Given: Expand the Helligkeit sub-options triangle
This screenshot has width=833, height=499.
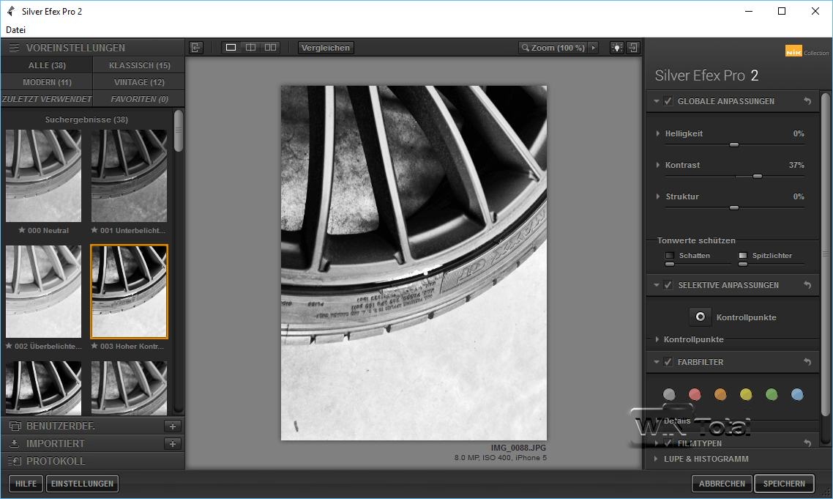Looking at the screenshot, I should 658,134.
